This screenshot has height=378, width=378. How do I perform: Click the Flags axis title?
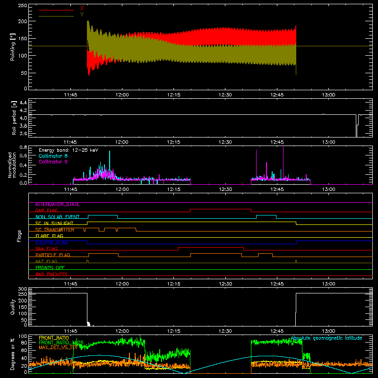[x=19, y=236]
